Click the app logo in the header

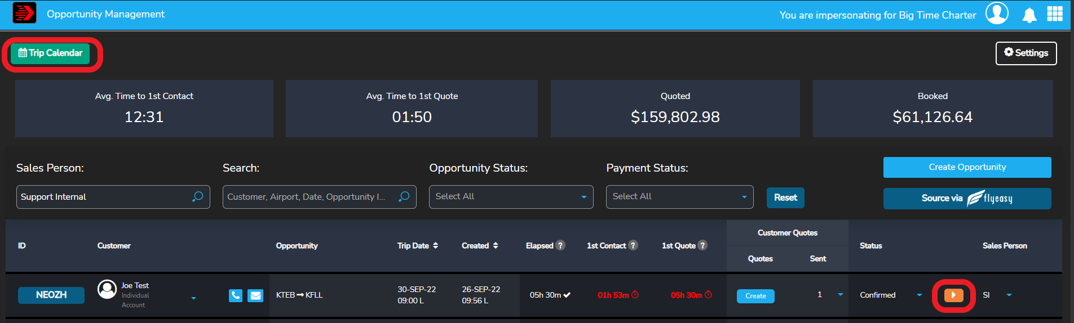[x=24, y=13]
